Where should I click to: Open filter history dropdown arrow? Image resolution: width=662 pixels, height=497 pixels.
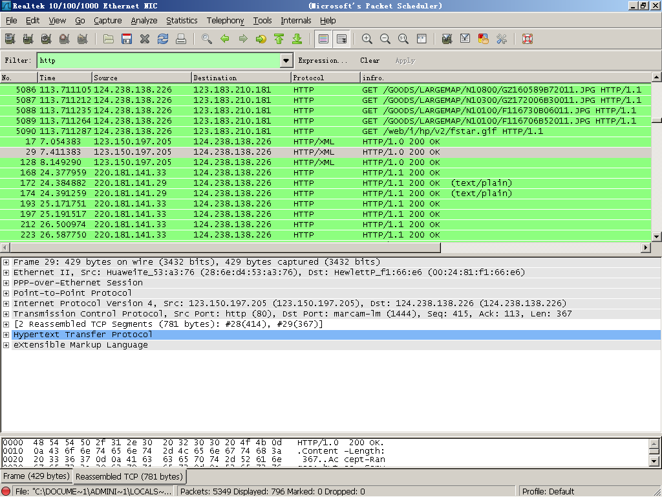[286, 60]
